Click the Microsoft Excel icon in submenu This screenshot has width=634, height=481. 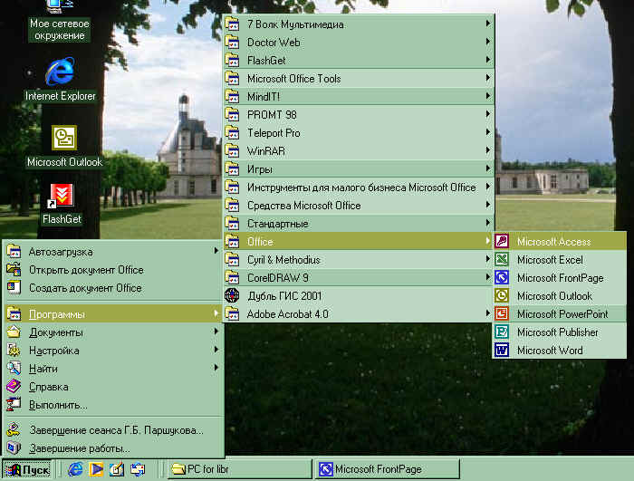(x=502, y=259)
